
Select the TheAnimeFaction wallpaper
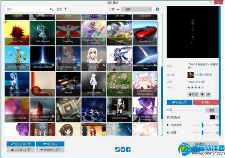(120, 110)
